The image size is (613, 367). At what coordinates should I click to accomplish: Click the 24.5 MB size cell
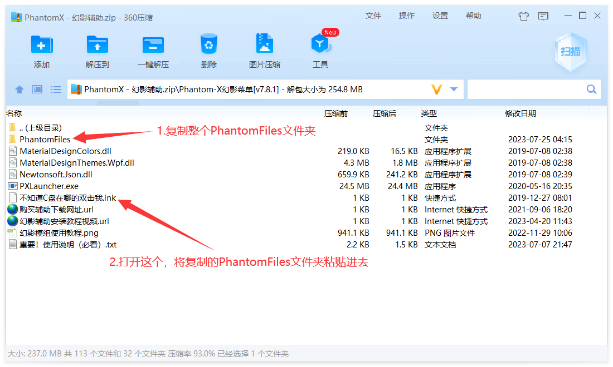[354, 186]
